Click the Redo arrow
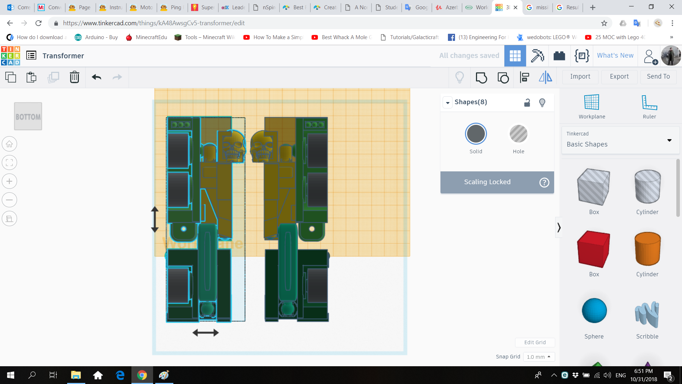The width and height of the screenshot is (682, 384). 118,77
